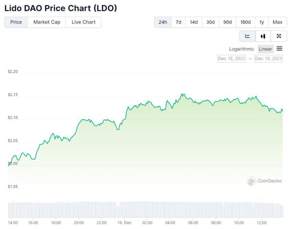Click the fullscreen expand icon
292x229 pixels.
tap(279, 36)
